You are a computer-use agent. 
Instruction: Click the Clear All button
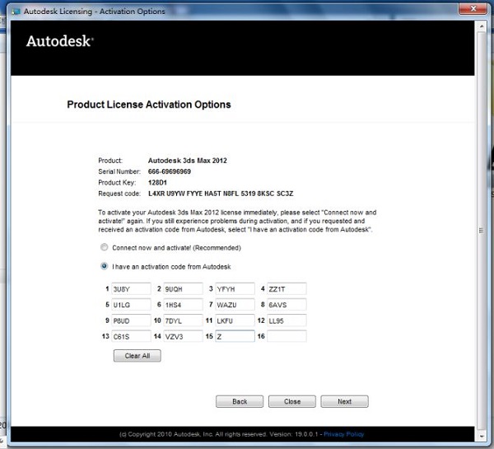pos(137,356)
